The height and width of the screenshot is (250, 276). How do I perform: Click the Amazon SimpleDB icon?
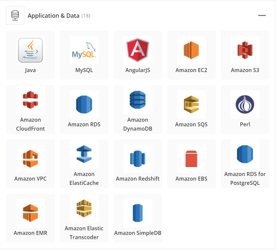(138, 213)
